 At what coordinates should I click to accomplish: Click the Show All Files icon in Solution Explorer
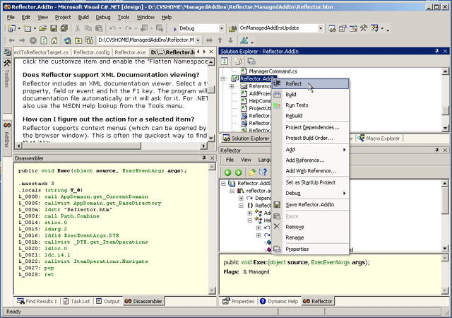[238, 61]
